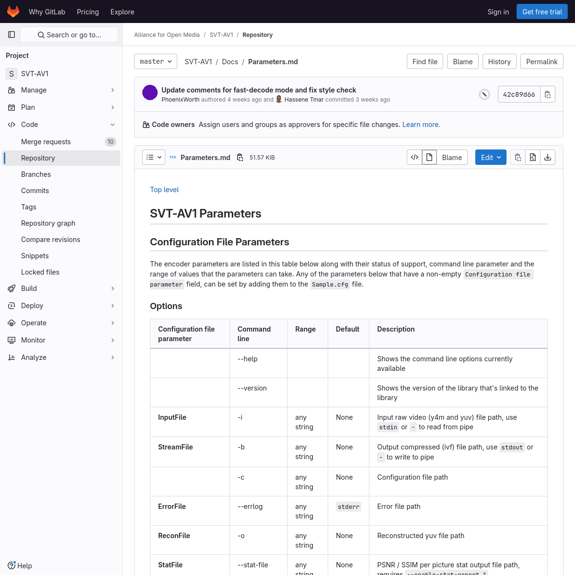Collapse the Code section chevron
575x575 pixels.
coord(113,125)
